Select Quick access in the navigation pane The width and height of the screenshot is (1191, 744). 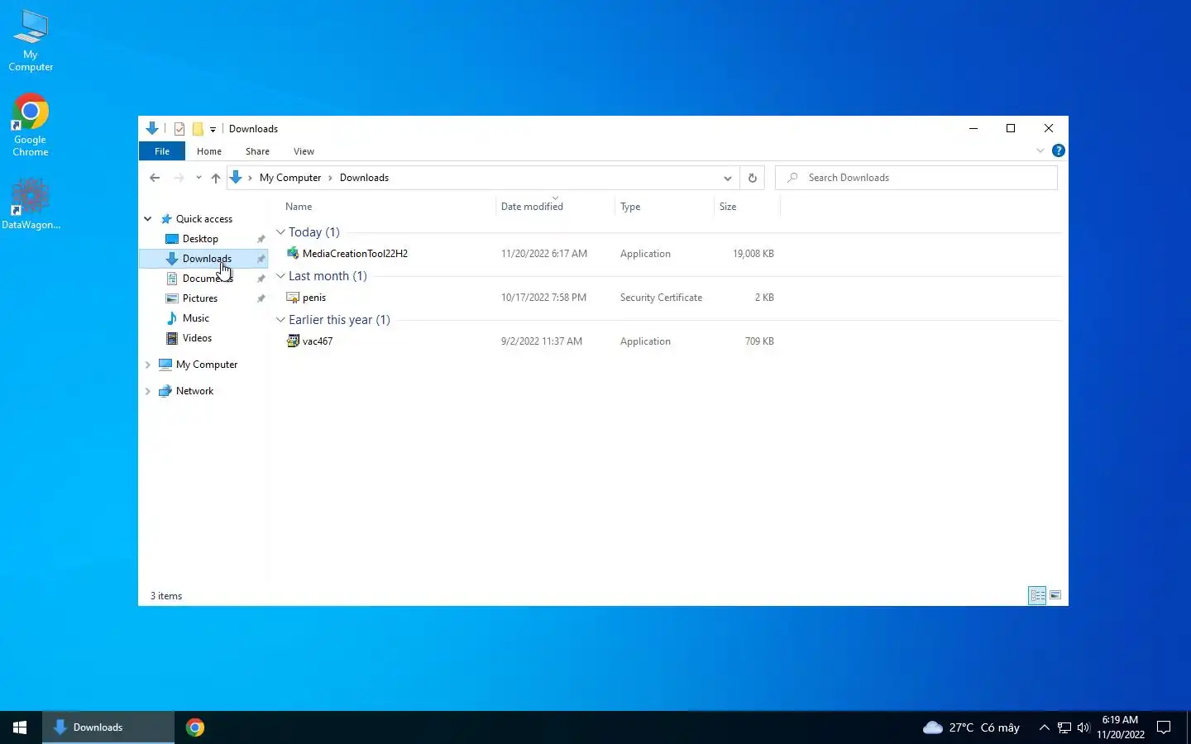204,219
